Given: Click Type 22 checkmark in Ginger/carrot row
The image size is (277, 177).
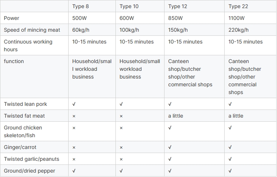Looking at the screenshot, I should pyautogui.click(x=230, y=147).
